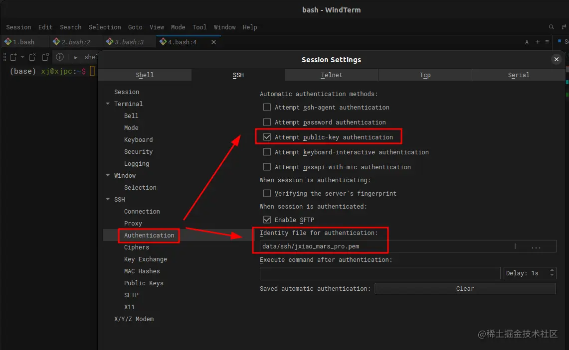Screen dimensions: 569x350
Task: Open the Session menu
Action: coord(18,27)
